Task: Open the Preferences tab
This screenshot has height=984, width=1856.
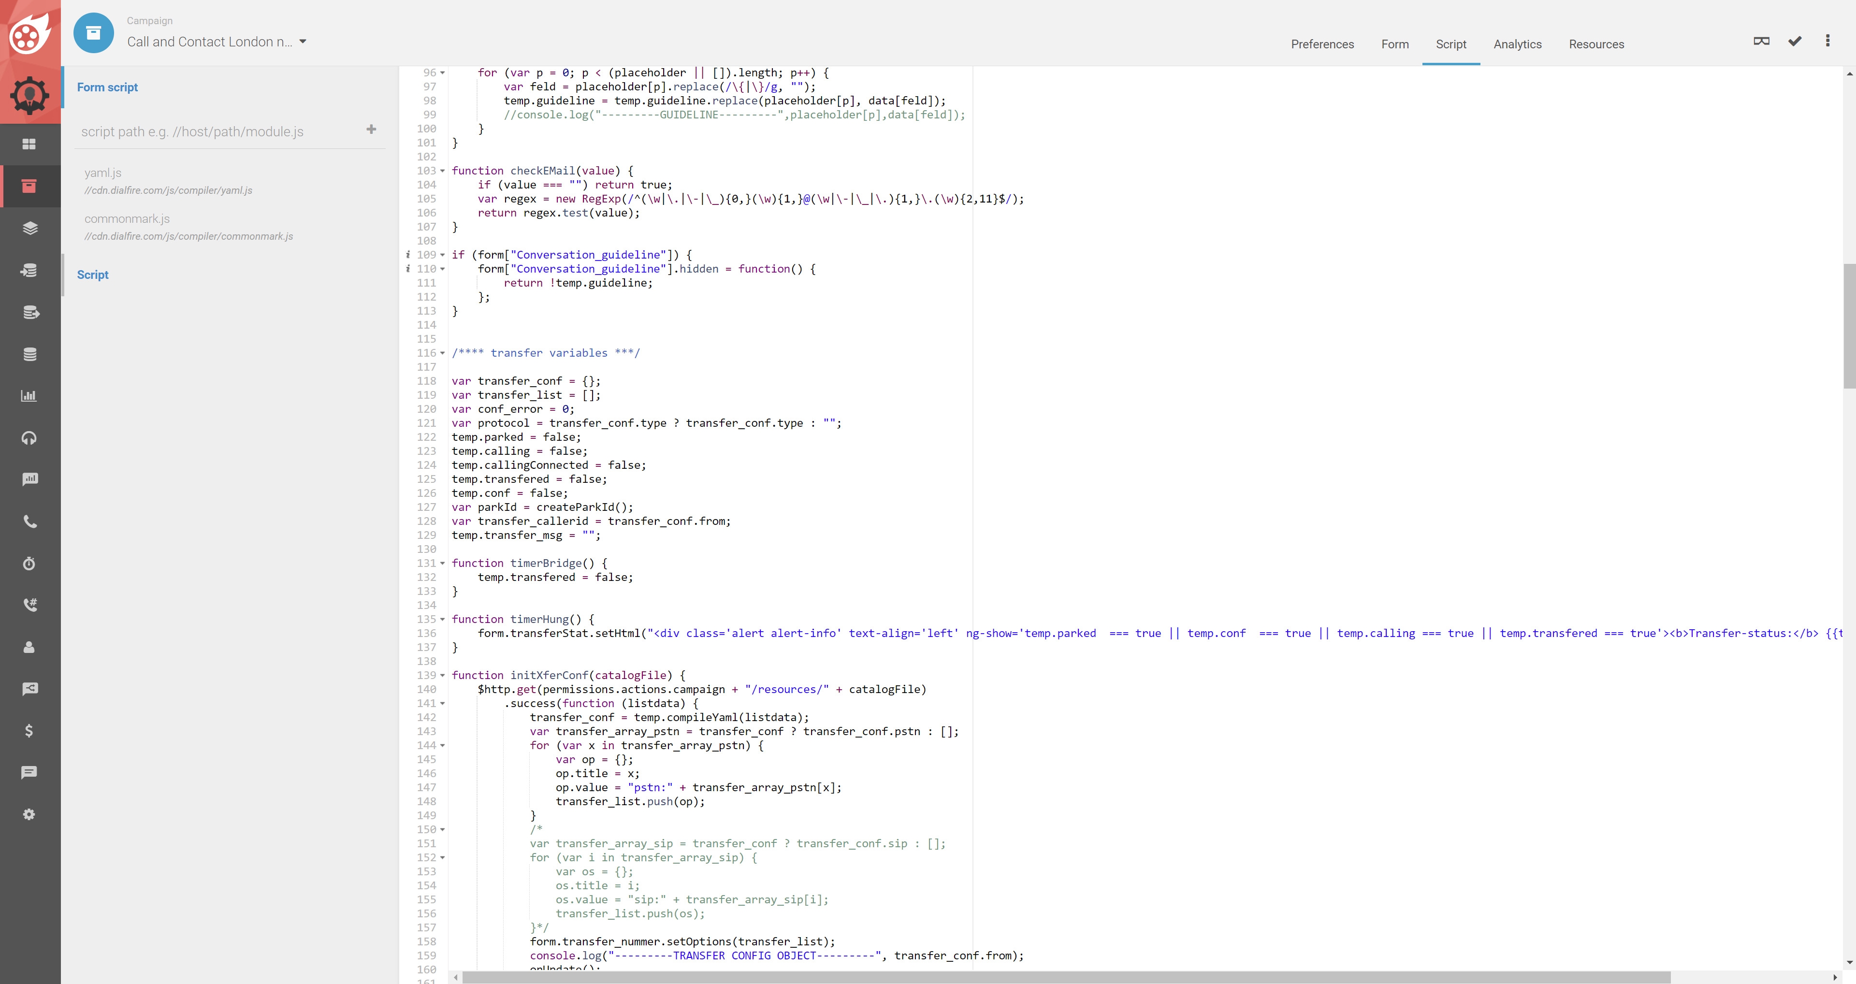Action: coord(1322,44)
